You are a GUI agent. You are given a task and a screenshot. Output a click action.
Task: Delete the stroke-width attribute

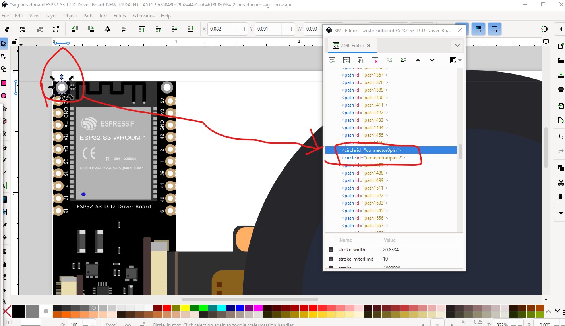331,250
